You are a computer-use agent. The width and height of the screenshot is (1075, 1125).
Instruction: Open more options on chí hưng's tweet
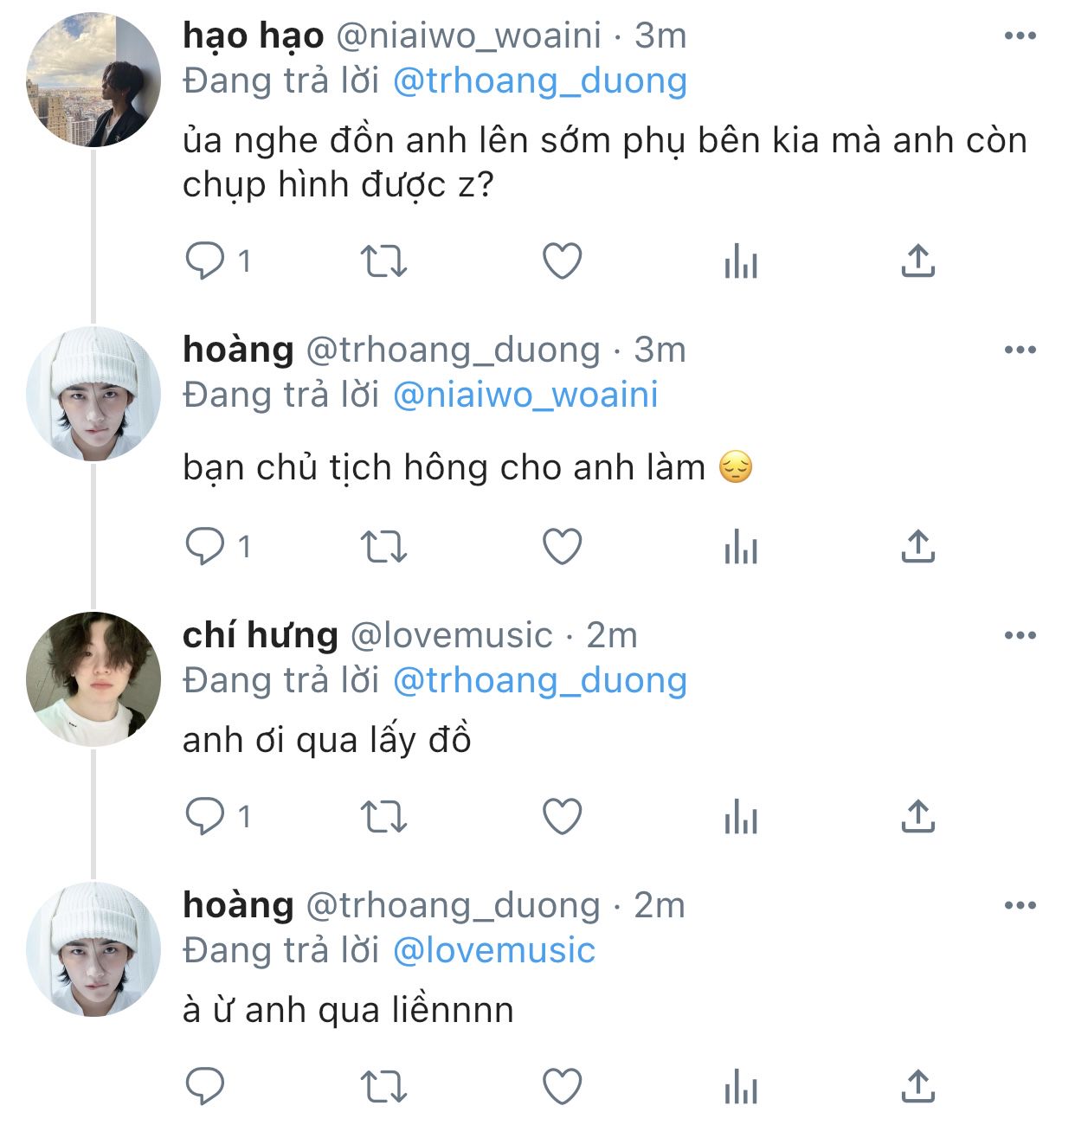(1020, 635)
